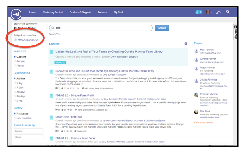Open the pencil create menu
Viewport: 243px width, 159px height.
click(x=218, y=12)
